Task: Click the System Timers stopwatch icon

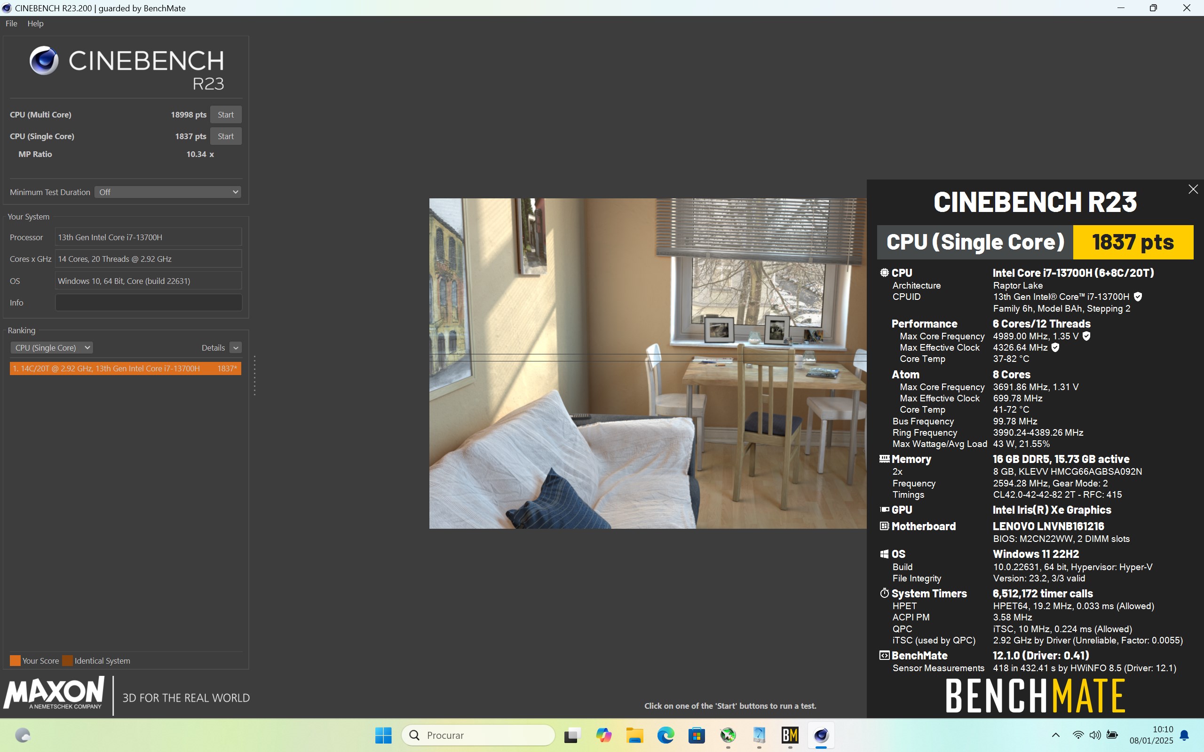Action: [884, 593]
